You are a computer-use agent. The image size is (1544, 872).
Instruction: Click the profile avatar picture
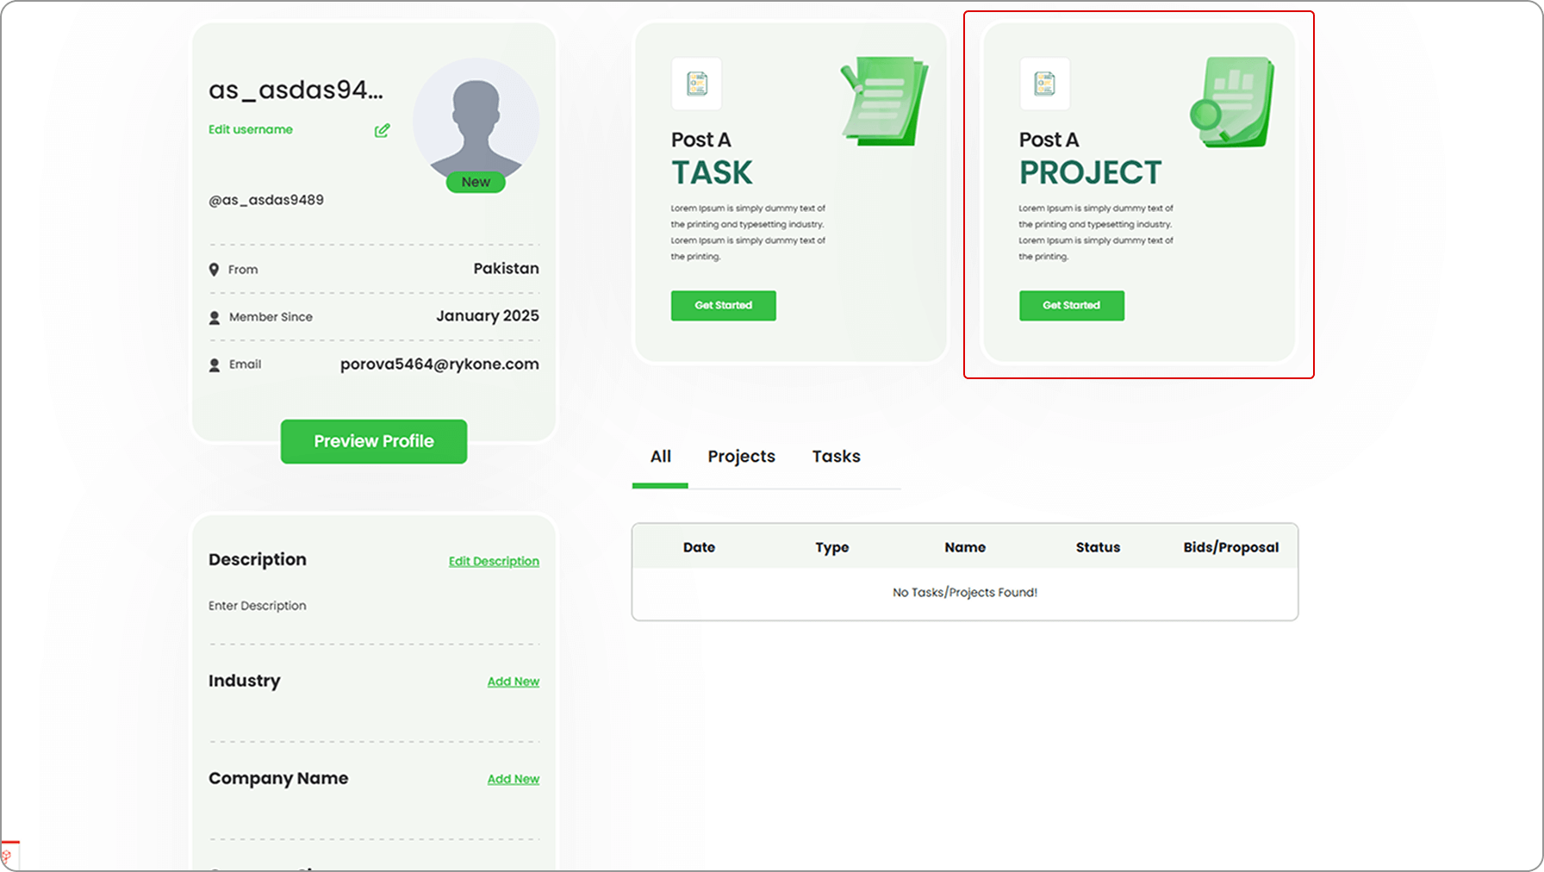[x=476, y=121]
